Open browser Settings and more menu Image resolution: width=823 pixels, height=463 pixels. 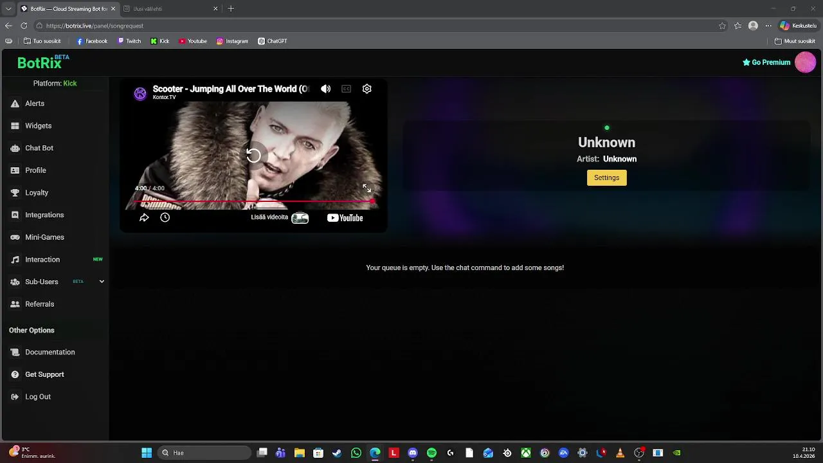[x=768, y=26]
